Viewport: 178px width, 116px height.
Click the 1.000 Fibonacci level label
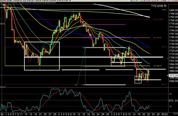pyautogui.click(x=83, y=85)
